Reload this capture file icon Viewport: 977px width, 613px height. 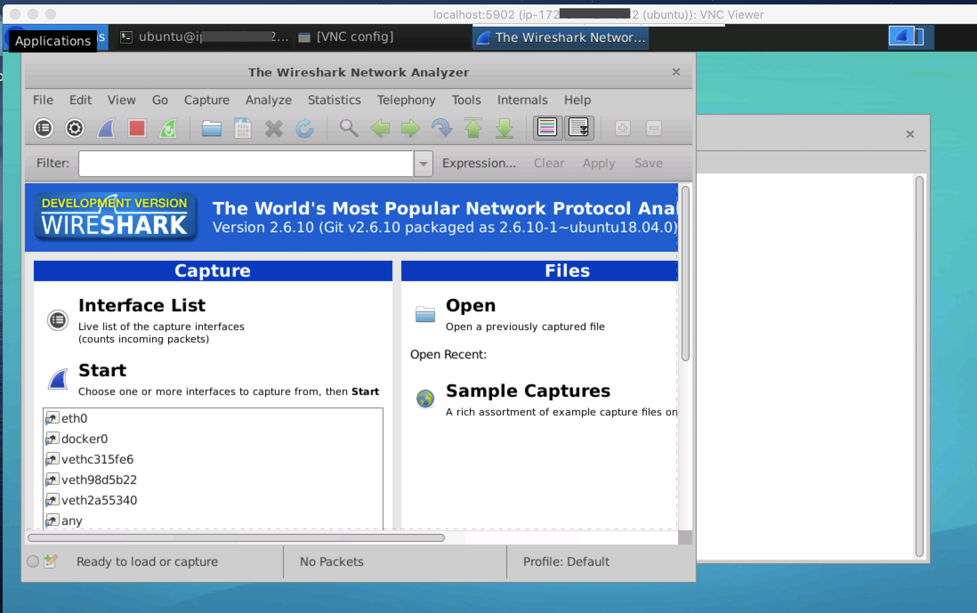[x=305, y=129]
